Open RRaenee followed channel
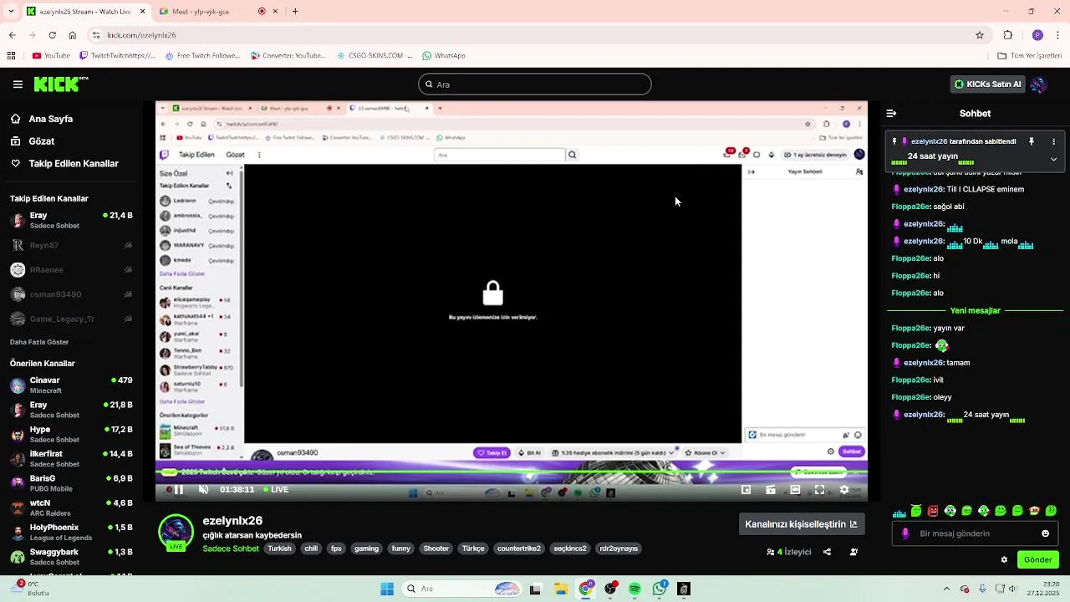 click(71, 270)
